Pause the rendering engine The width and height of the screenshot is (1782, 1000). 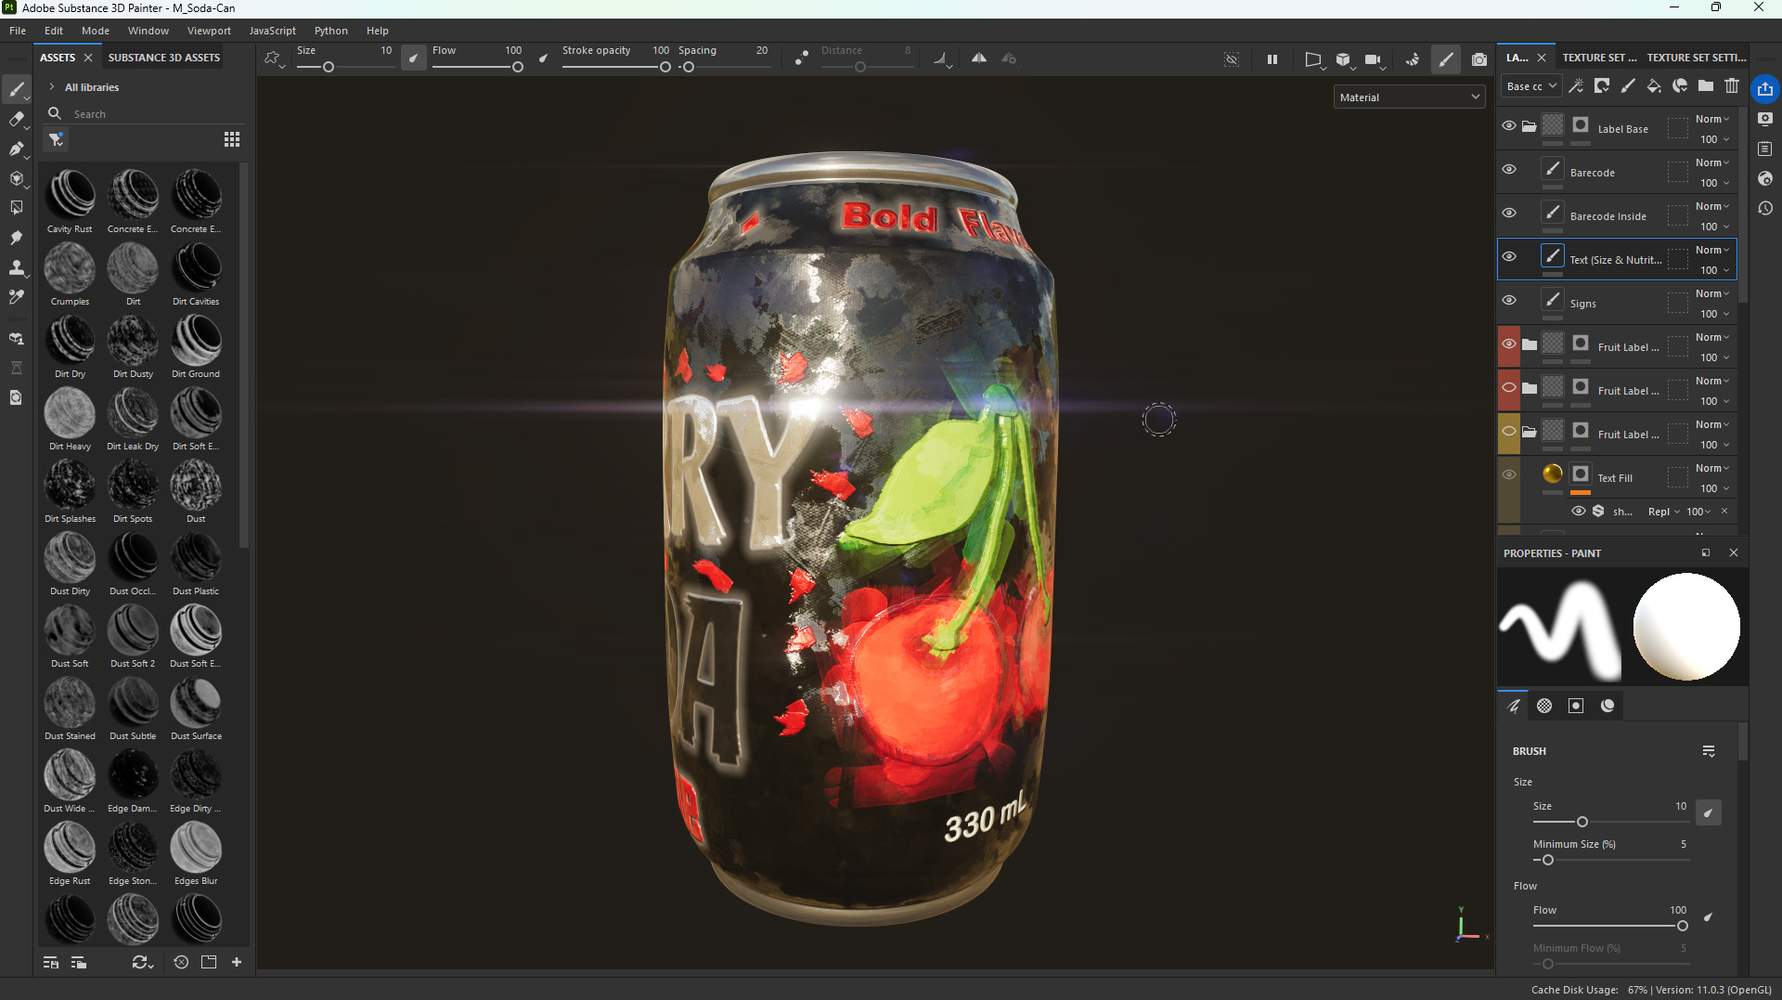tap(1272, 58)
